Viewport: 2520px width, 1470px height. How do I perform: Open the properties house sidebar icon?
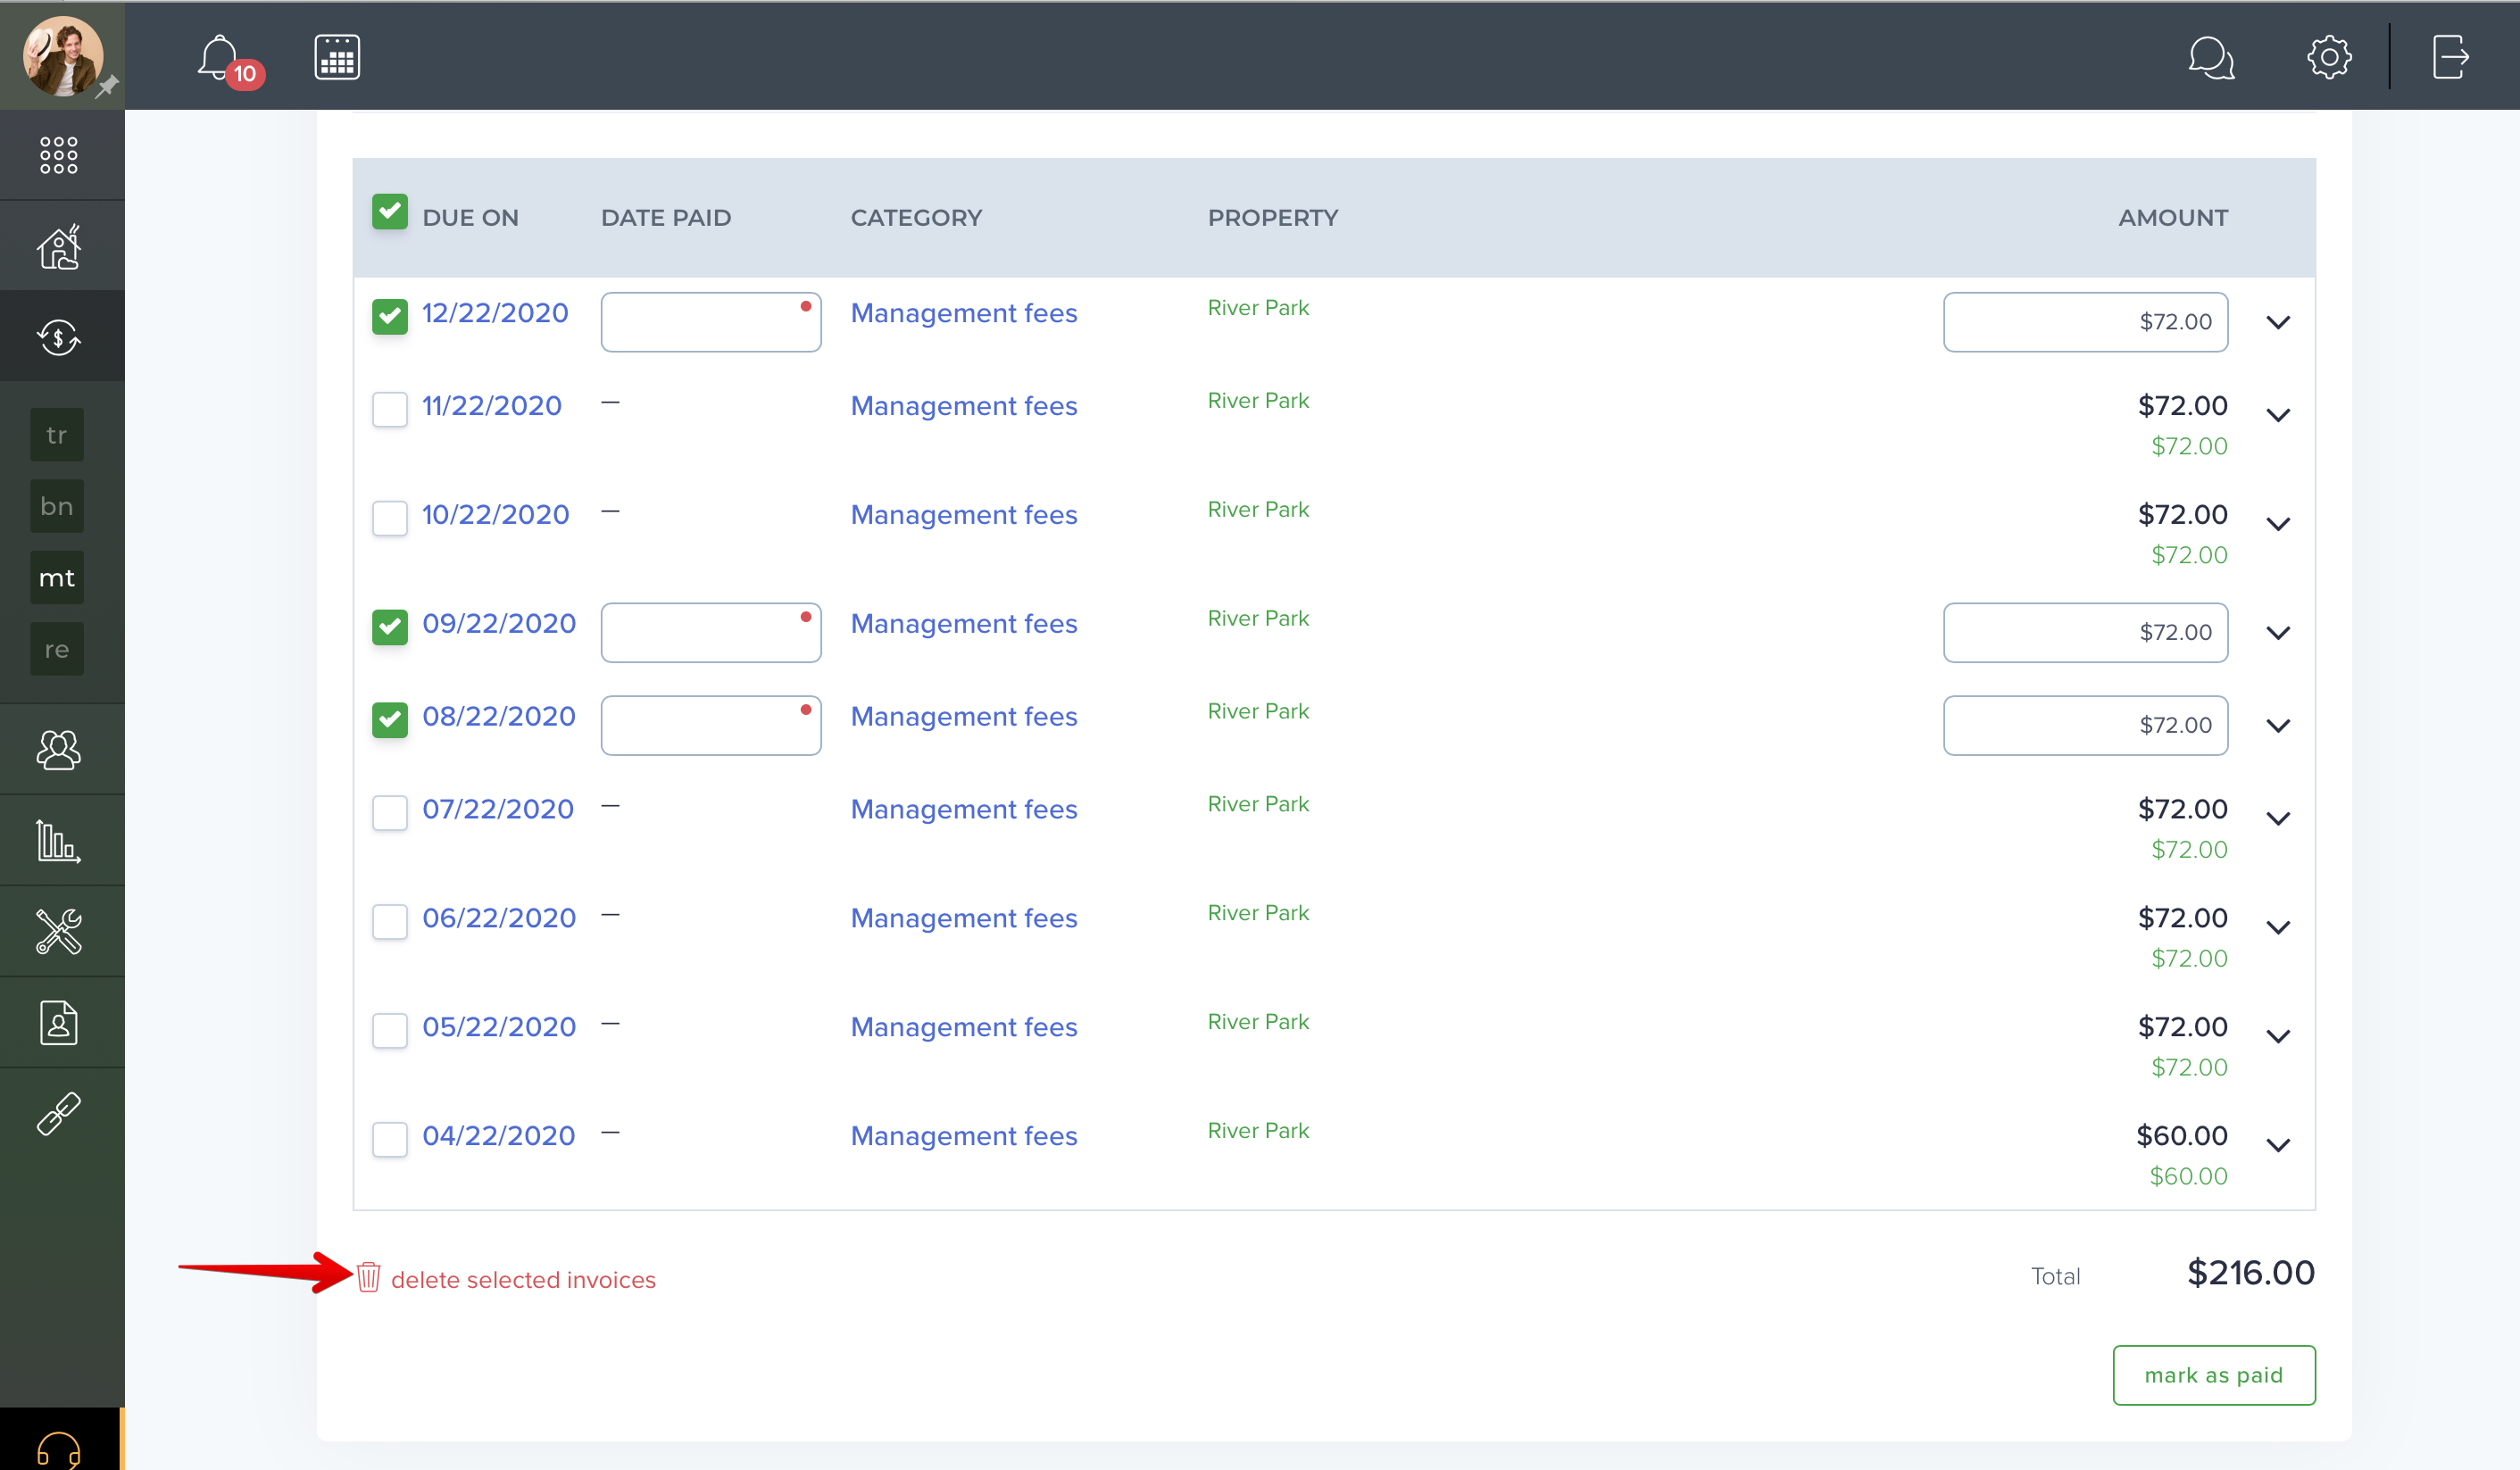point(59,246)
